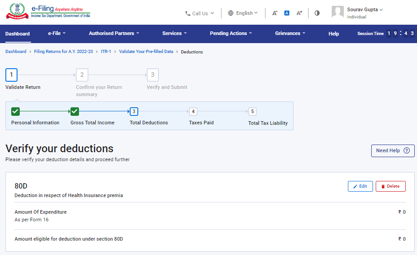The image size is (417, 255).
Task: Click the Dashboard breadcrumb link
Action: [x=16, y=52]
